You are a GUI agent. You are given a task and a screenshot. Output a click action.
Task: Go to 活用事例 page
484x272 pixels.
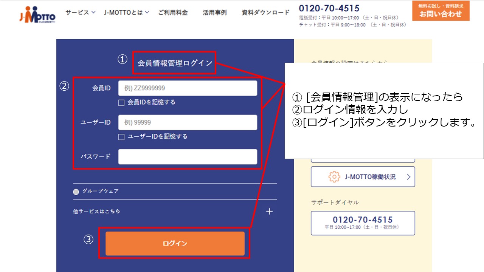[x=214, y=12]
